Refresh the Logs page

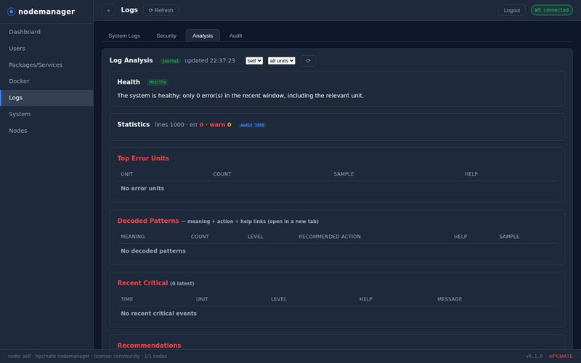pyautogui.click(x=161, y=10)
